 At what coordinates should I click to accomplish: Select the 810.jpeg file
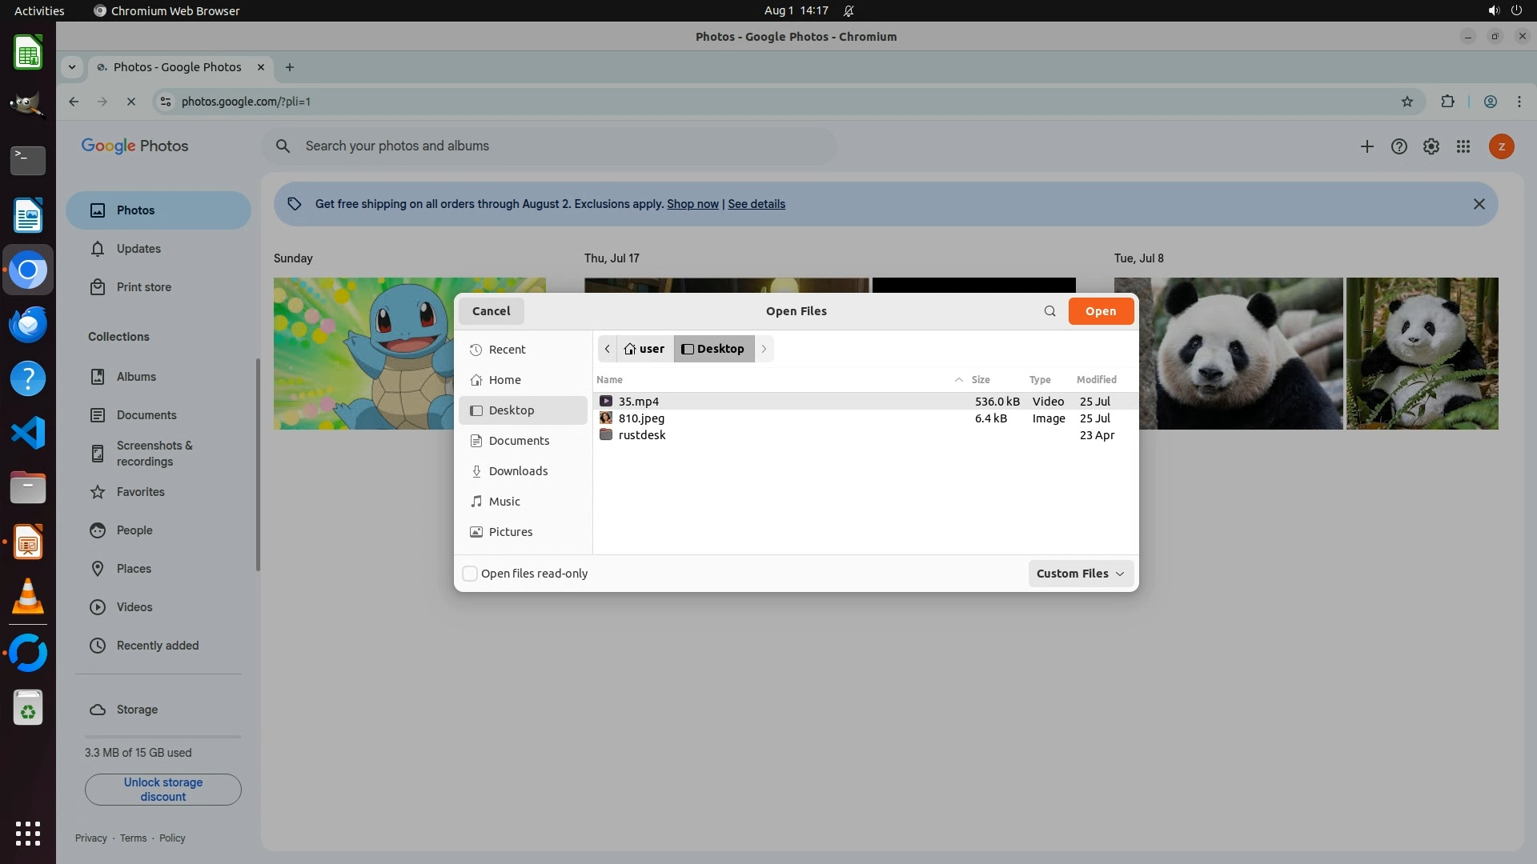pyautogui.click(x=641, y=418)
